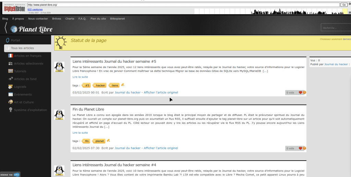This screenshot has width=351, height=177.
Task: Click Journal du hacker in the Publié par panel
Action: [x=336, y=64]
